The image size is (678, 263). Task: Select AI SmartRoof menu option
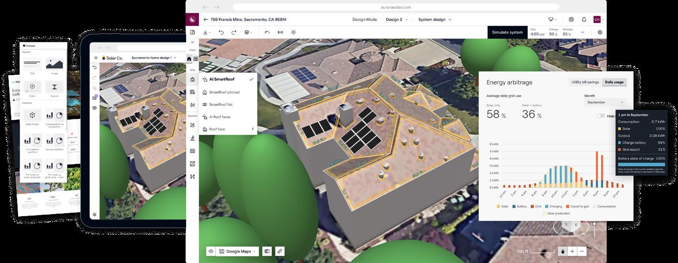pos(228,79)
